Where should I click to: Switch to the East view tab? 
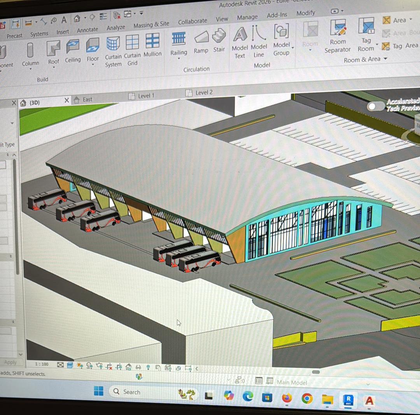coord(87,100)
